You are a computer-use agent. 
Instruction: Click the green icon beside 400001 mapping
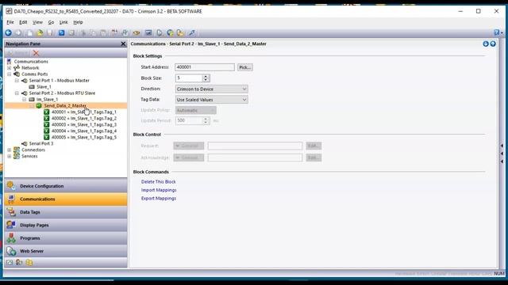point(47,112)
